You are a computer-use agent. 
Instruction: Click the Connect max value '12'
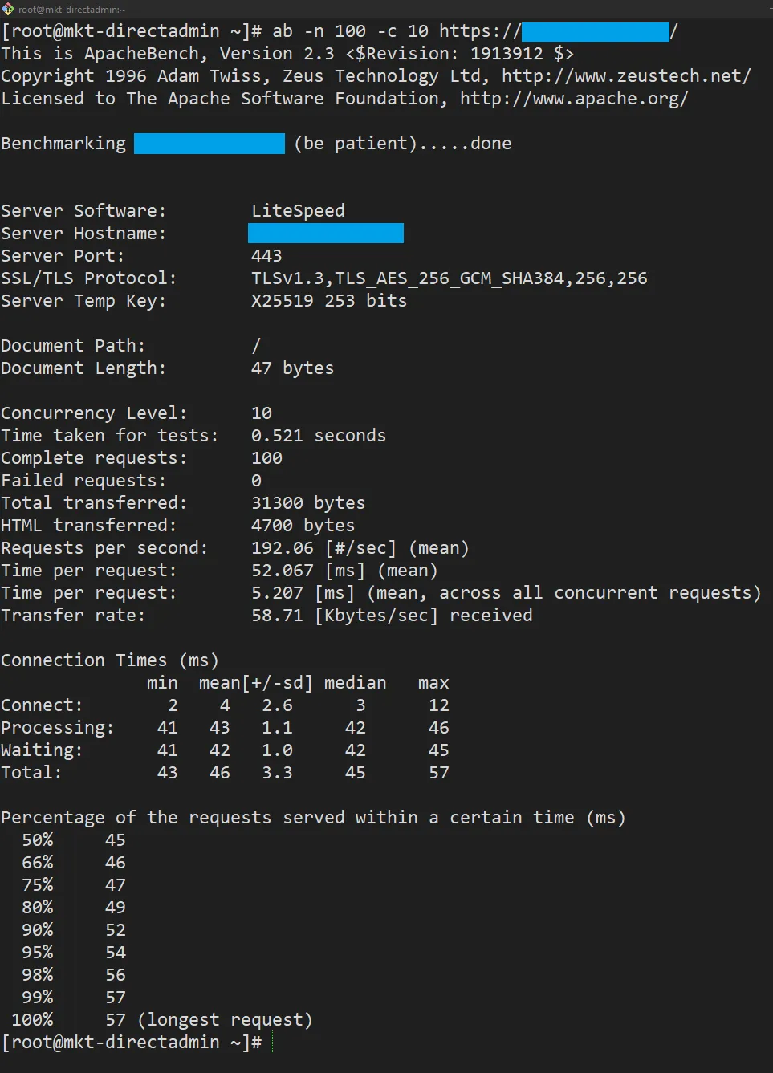pyautogui.click(x=439, y=705)
